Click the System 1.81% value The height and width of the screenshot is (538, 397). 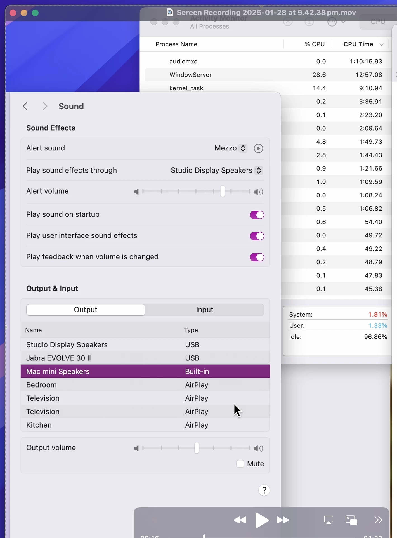(x=377, y=315)
